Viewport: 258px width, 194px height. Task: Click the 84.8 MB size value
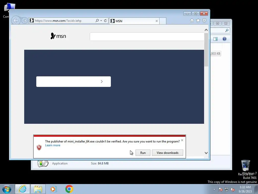click(x=103, y=163)
